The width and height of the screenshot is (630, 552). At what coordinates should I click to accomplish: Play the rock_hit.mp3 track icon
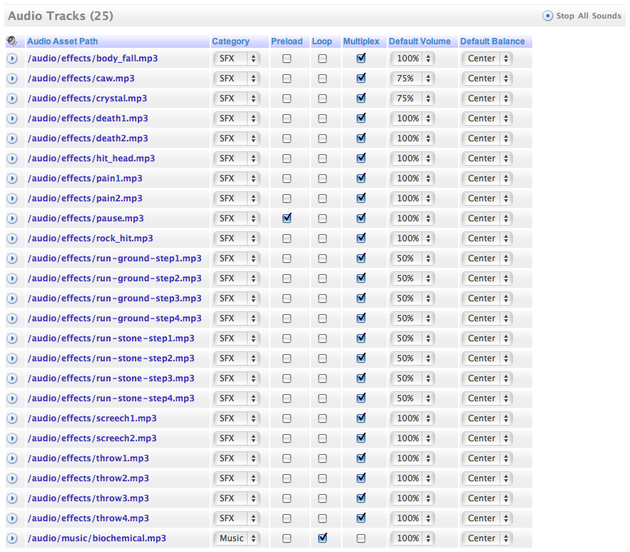[x=12, y=239]
